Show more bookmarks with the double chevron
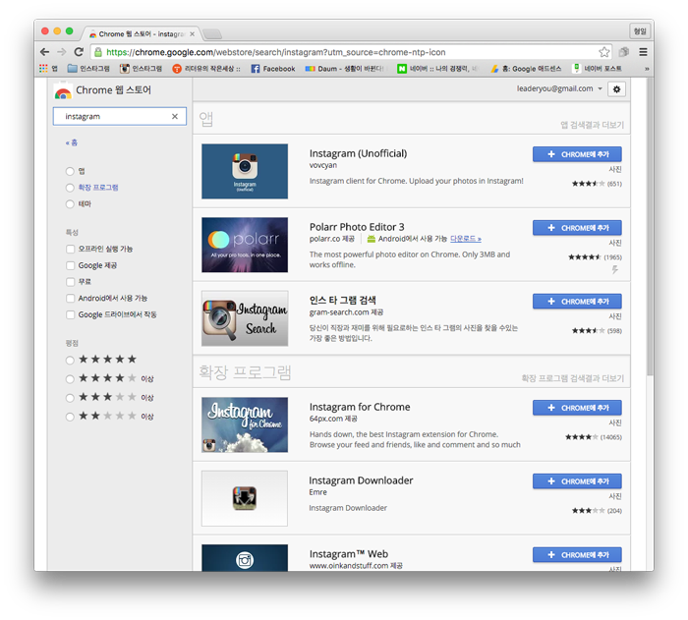Screen dimensions: 688x620 pos(647,69)
